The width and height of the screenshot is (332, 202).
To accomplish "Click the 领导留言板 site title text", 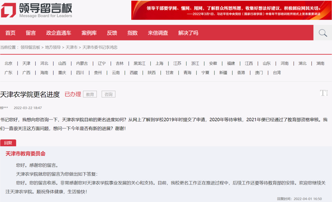I will (45, 8).
